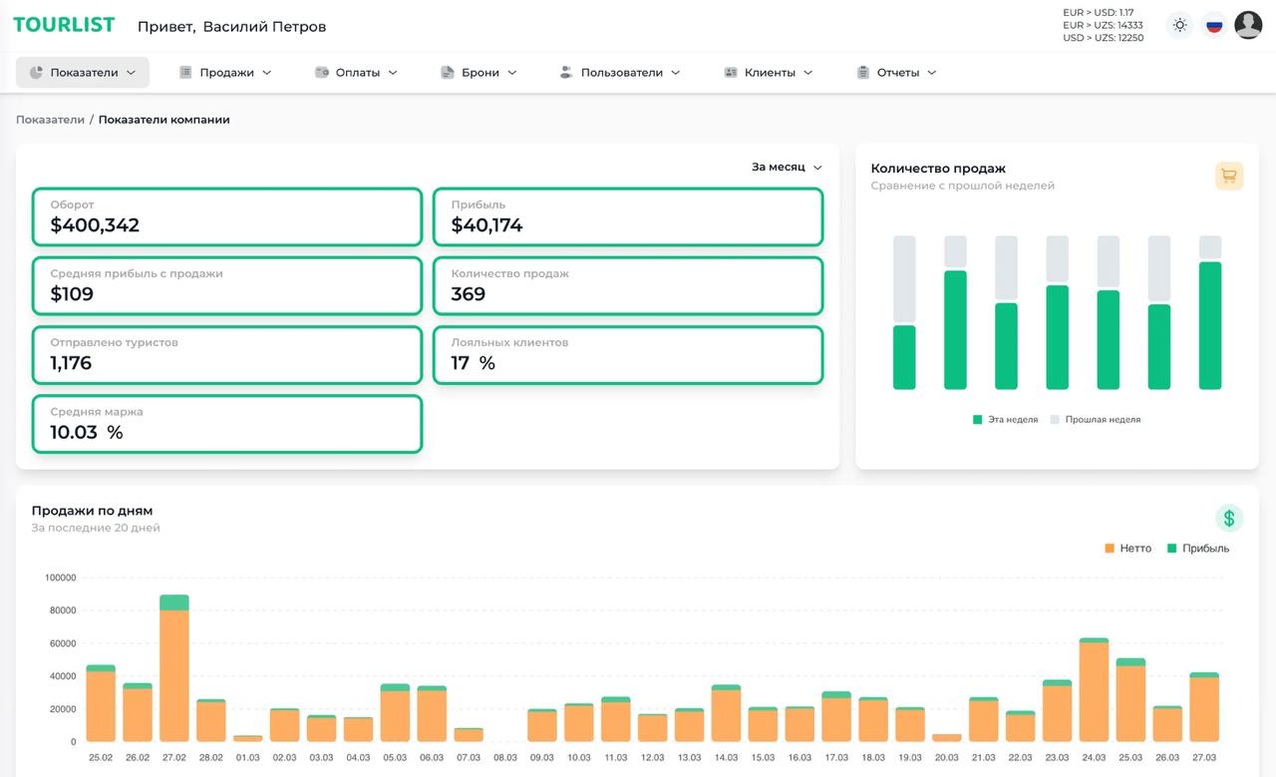This screenshot has width=1276, height=777.
Task: Go to Показатели breadcrumb link
Action: (50, 120)
